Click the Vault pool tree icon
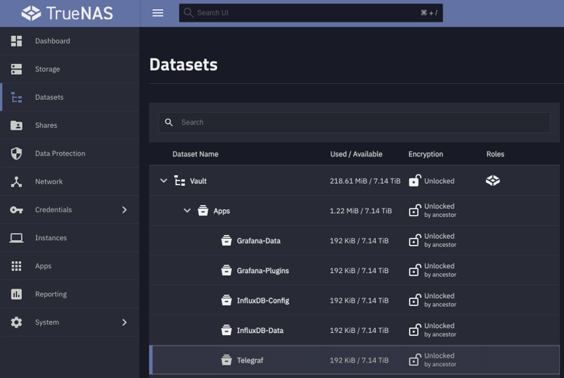Screen dimensions: 564x378 point(180,181)
